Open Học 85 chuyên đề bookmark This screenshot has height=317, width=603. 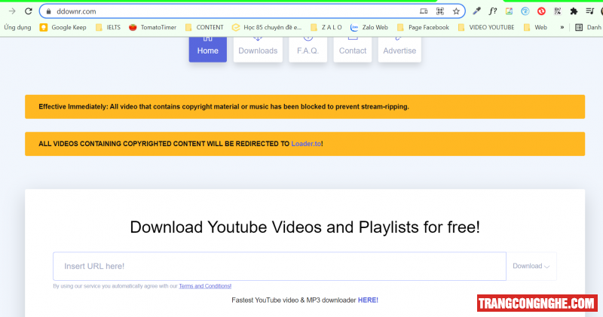coord(267,27)
